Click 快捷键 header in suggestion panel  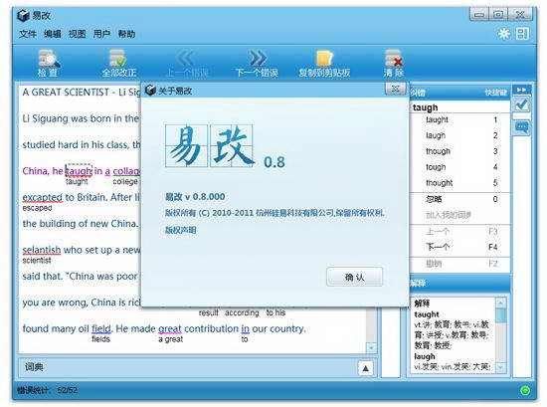pos(495,93)
